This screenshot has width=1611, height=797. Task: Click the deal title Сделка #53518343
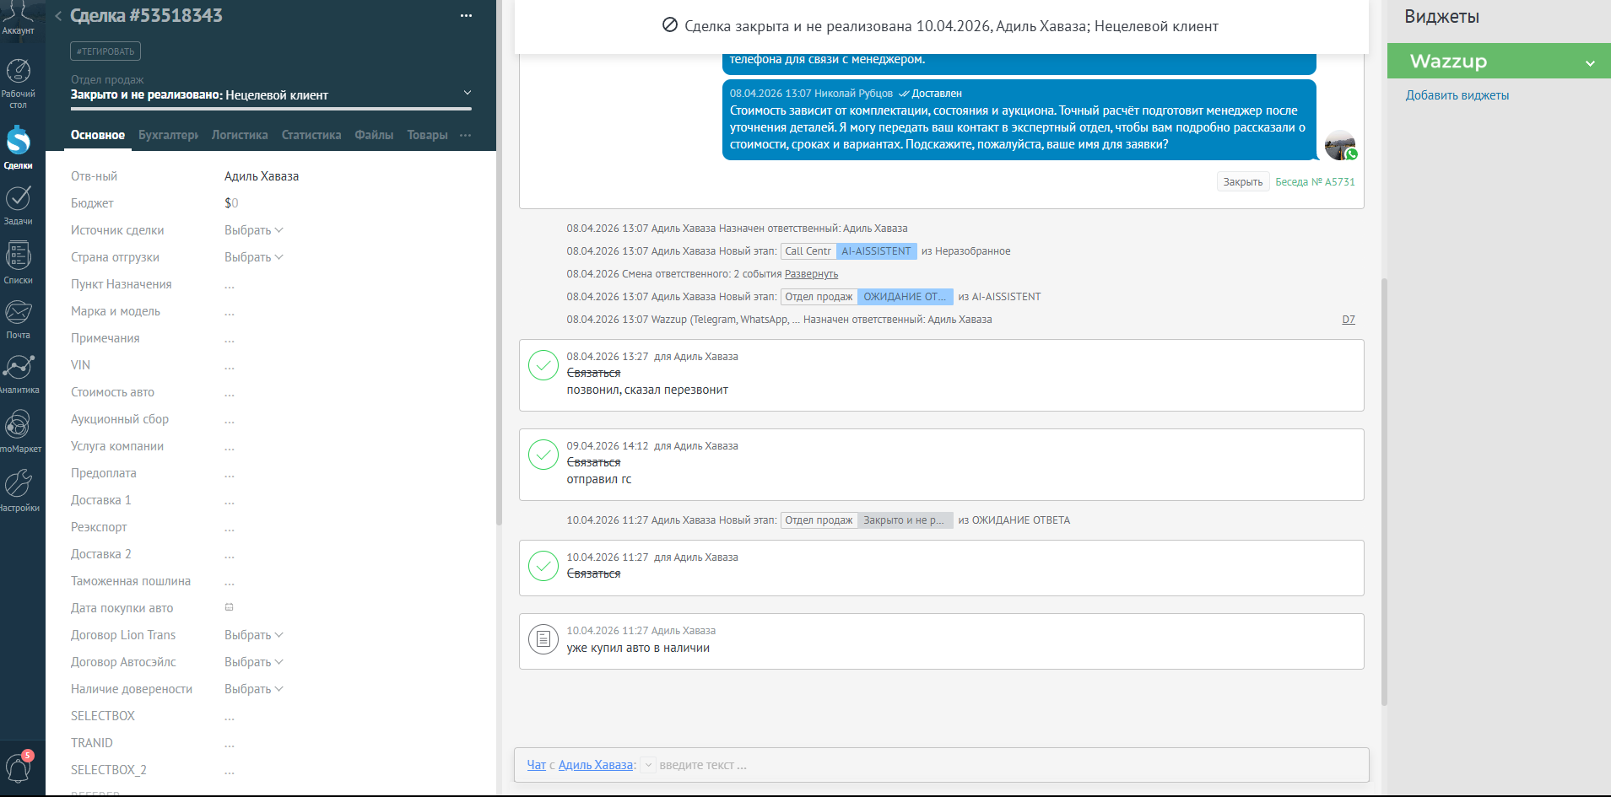(x=146, y=16)
